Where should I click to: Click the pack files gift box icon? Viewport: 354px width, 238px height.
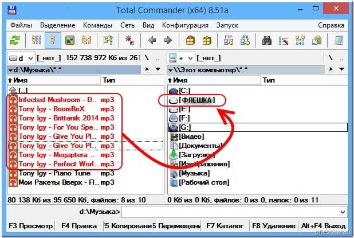pyautogui.click(x=190, y=41)
